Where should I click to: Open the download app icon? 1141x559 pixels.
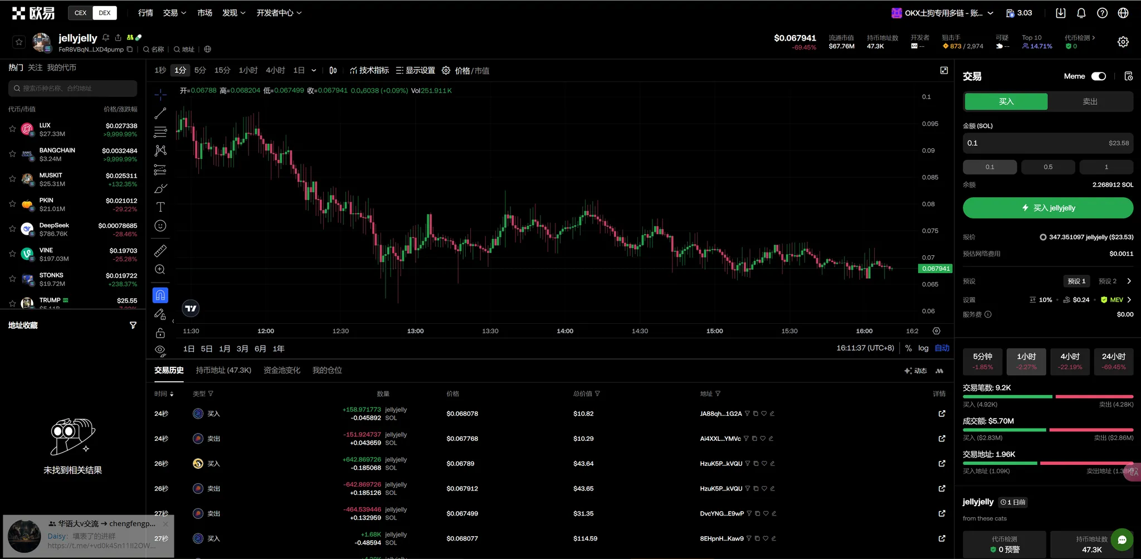(1061, 13)
